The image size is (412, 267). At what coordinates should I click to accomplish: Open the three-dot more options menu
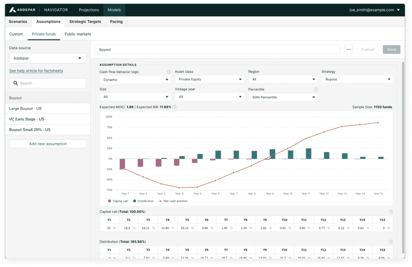(x=349, y=49)
